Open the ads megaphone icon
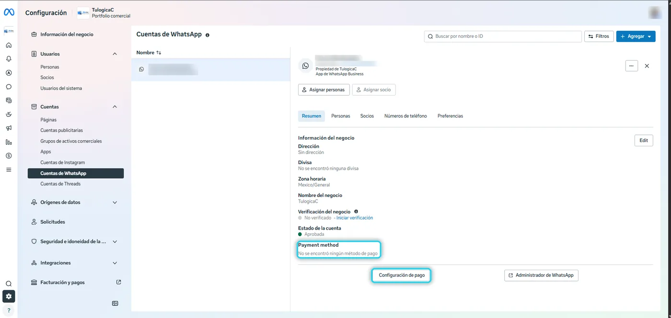671x318 pixels. tap(9, 128)
